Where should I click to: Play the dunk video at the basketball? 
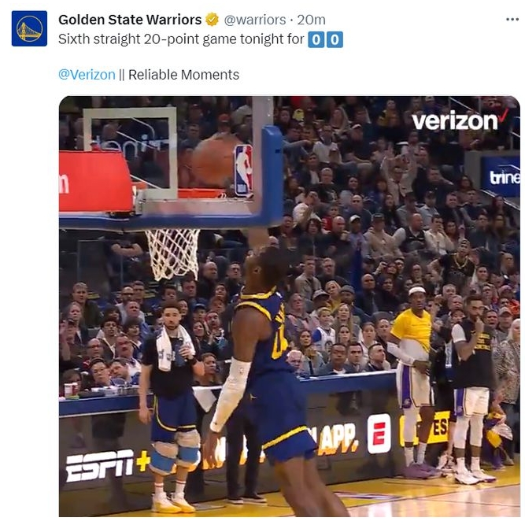point(213,161)
